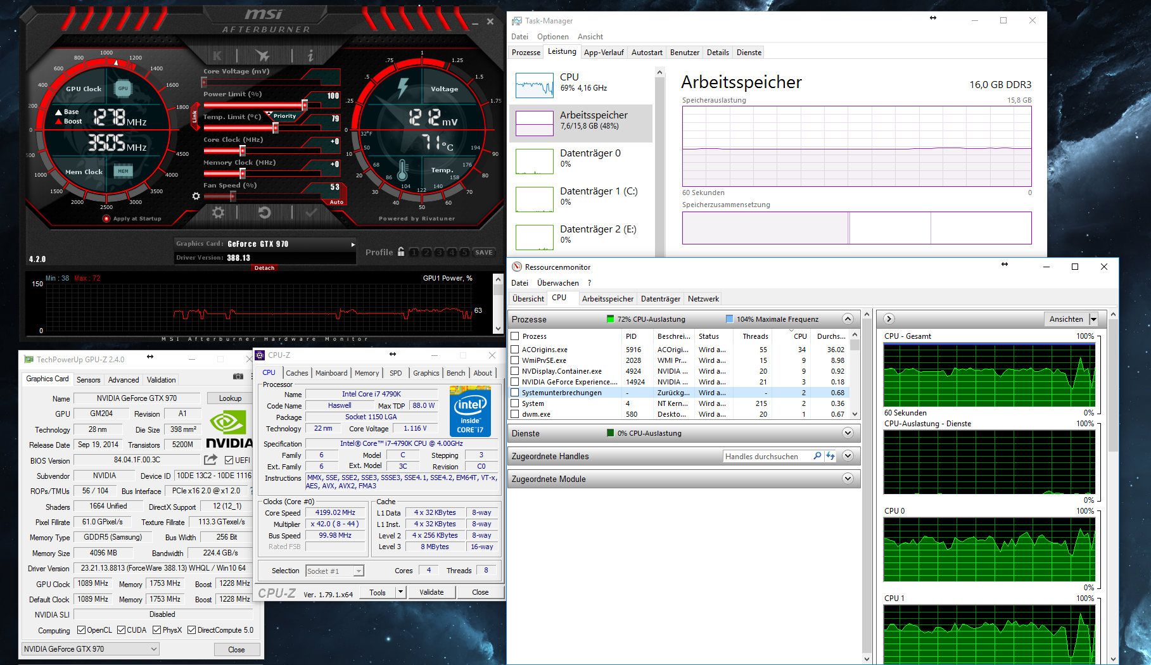Select Afterburner profile slot 4
Screen dimensions: 1151x665
point(452,252)
